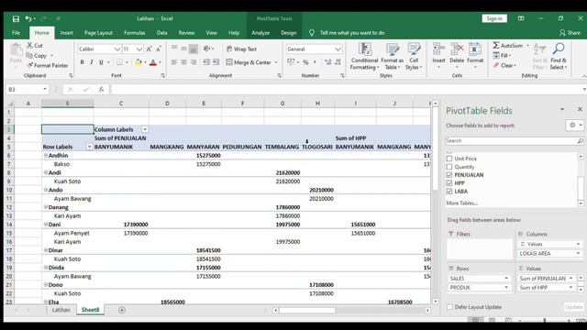
Task: Open Conditional Formatting
Action: point(365,56)
